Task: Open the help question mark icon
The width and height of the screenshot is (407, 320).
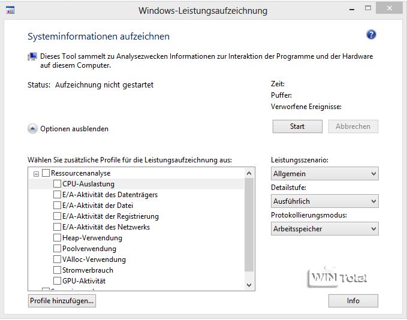Action: [x=371, y=35]
